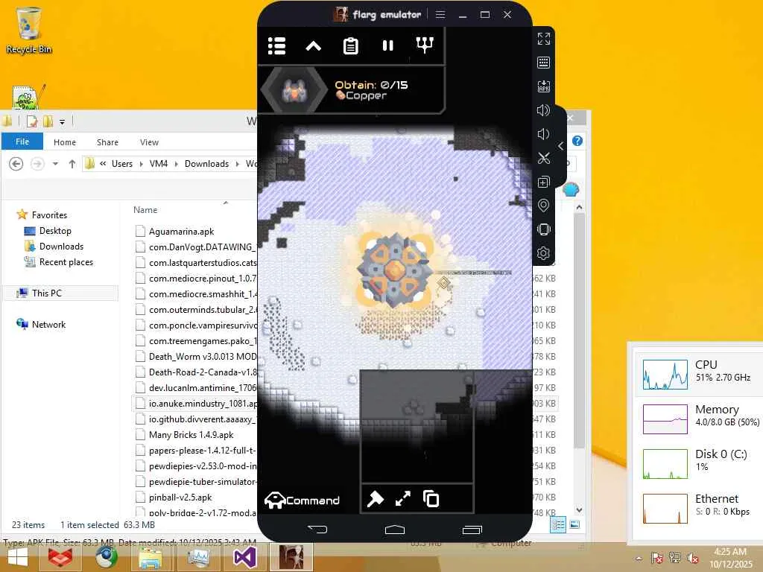
Task: Select Network in navigation pane
Action: (x=48, y=325)
